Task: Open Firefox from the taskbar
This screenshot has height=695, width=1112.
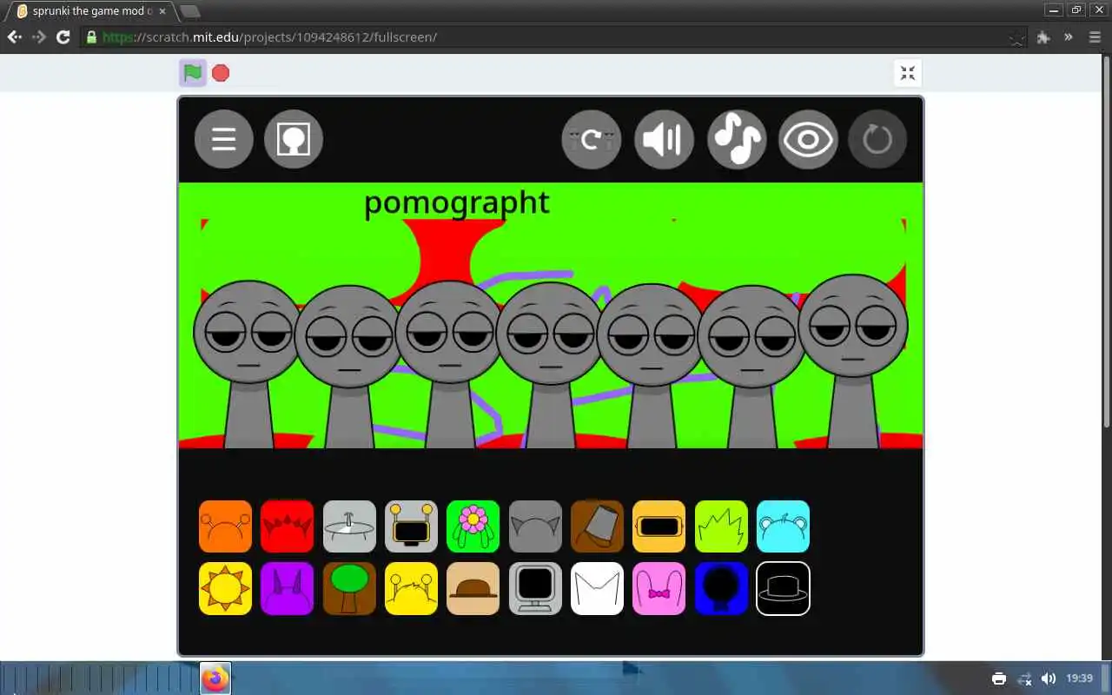Action: [215, 678]
